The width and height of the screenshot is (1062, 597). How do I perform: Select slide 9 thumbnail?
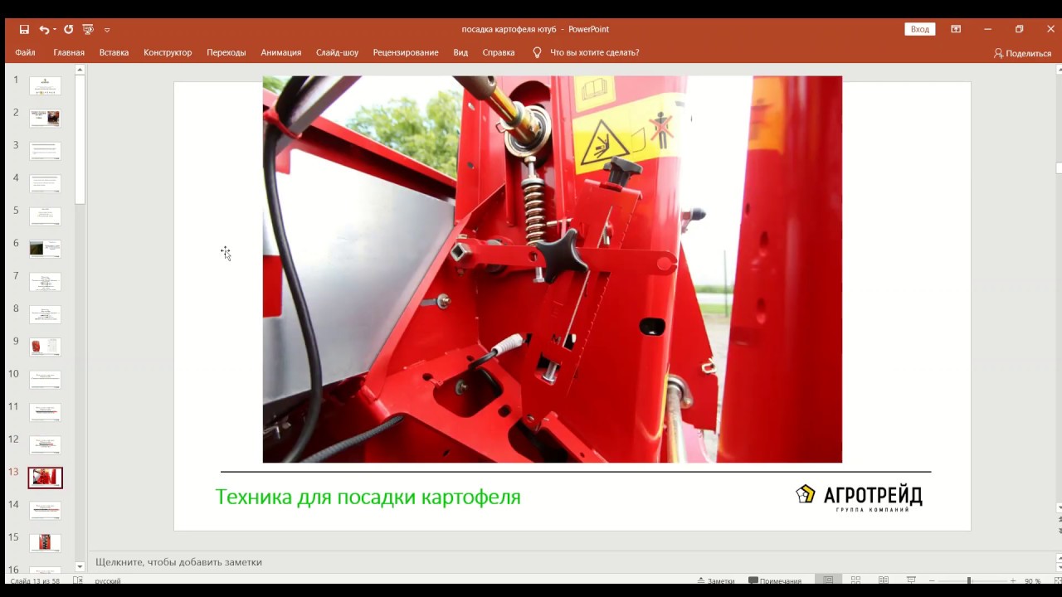click(45, 347)
